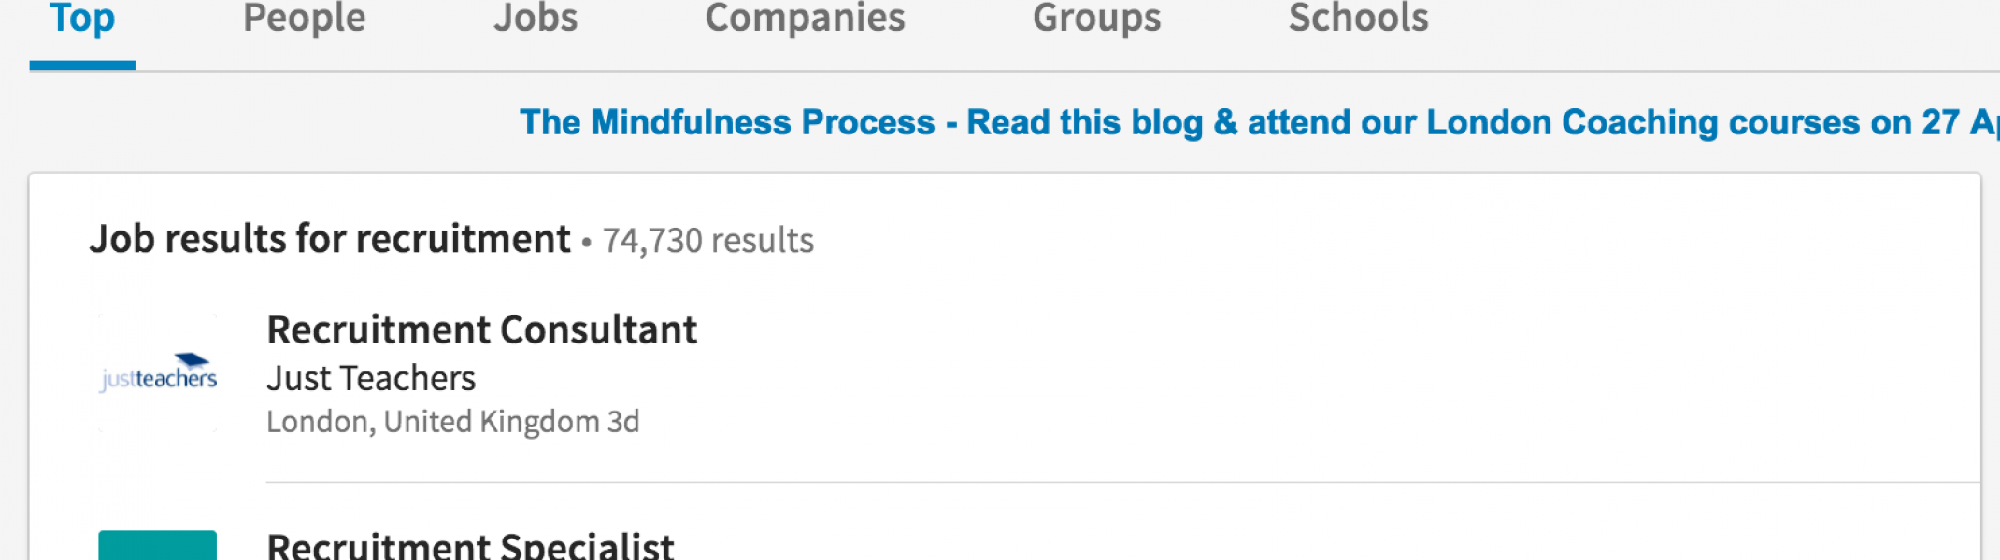Click London, United Kingdom 3d location text
2000x560 pixels.
click(452, 422)
